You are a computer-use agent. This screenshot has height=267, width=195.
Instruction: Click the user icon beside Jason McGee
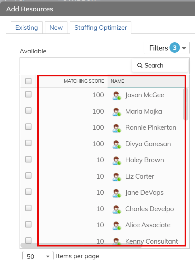[117, 95]
